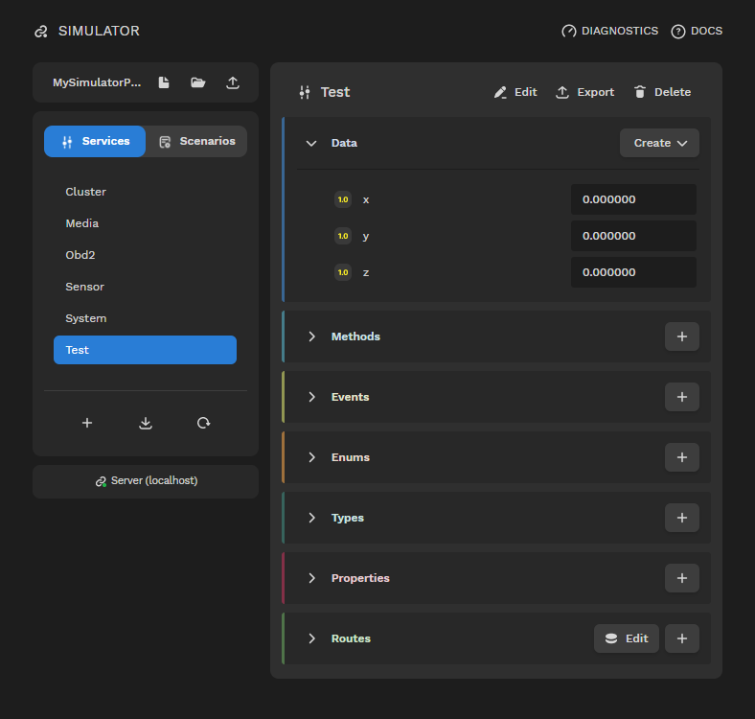Click the new project file icon
Viewport: 755px width, 719px height.
pos(164,83)
